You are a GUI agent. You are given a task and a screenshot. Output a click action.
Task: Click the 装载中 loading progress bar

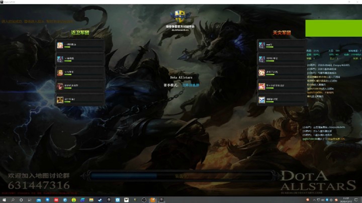181,176
